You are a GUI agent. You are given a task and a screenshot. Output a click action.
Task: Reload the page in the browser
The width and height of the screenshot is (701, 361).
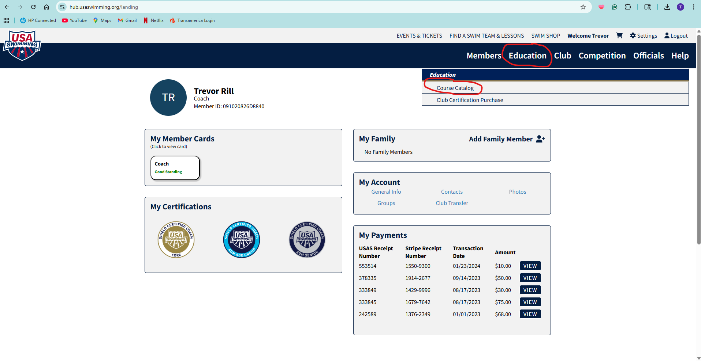tap(33, 7)
